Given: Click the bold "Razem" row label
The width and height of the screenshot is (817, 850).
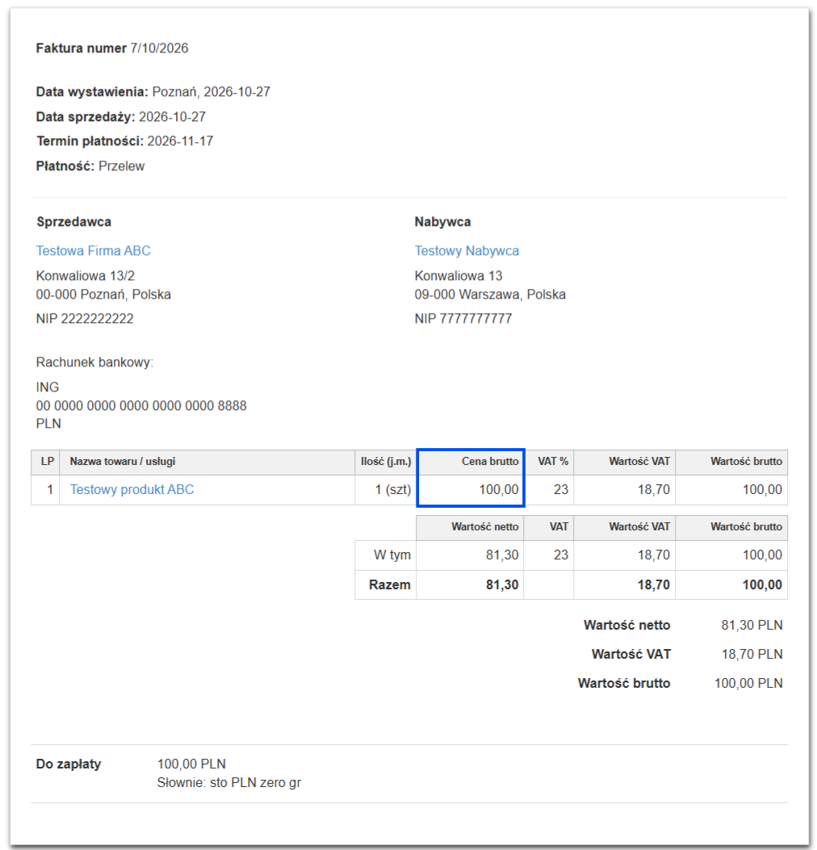Looking at the screenshot, I should click(390, 585).
